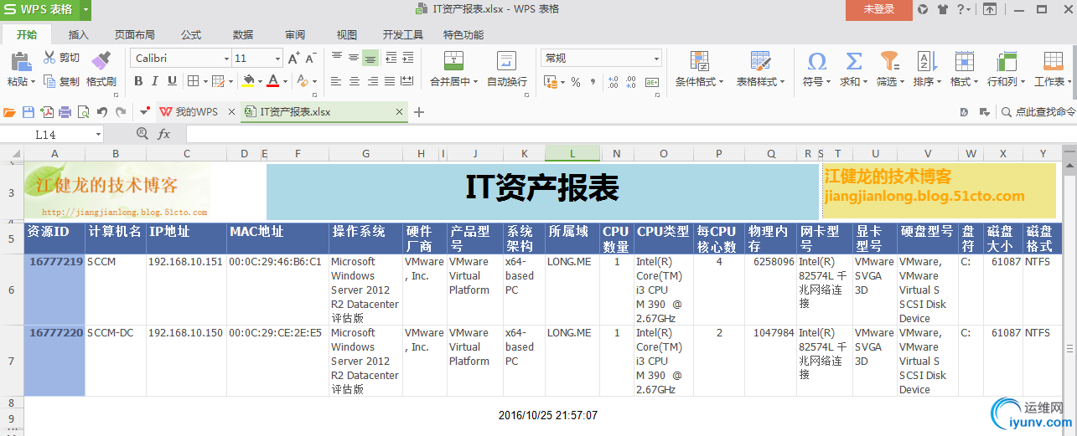Toggle Underline formatting
The image size is (1077, 436).
pyautogui.click(x=173, y=81)
